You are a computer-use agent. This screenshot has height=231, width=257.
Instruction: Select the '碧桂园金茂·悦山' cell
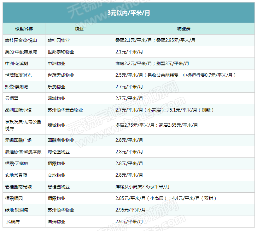point(24,40)
